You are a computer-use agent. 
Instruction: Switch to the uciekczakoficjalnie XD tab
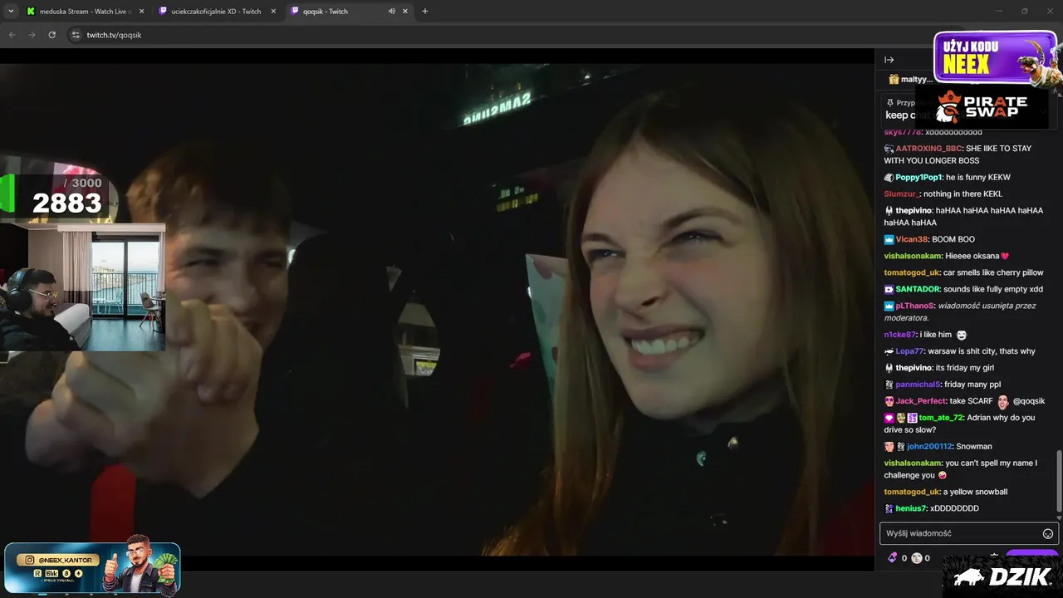pyautogui.click(x=218, y=12)
